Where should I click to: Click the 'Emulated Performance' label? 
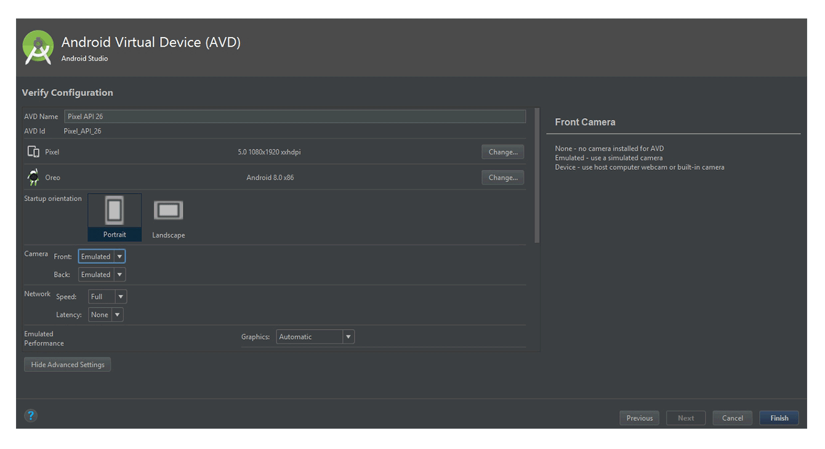click(44, 338)
